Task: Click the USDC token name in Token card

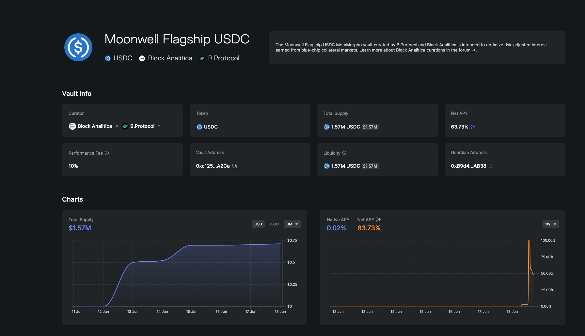Action: (x=211, y=127)
